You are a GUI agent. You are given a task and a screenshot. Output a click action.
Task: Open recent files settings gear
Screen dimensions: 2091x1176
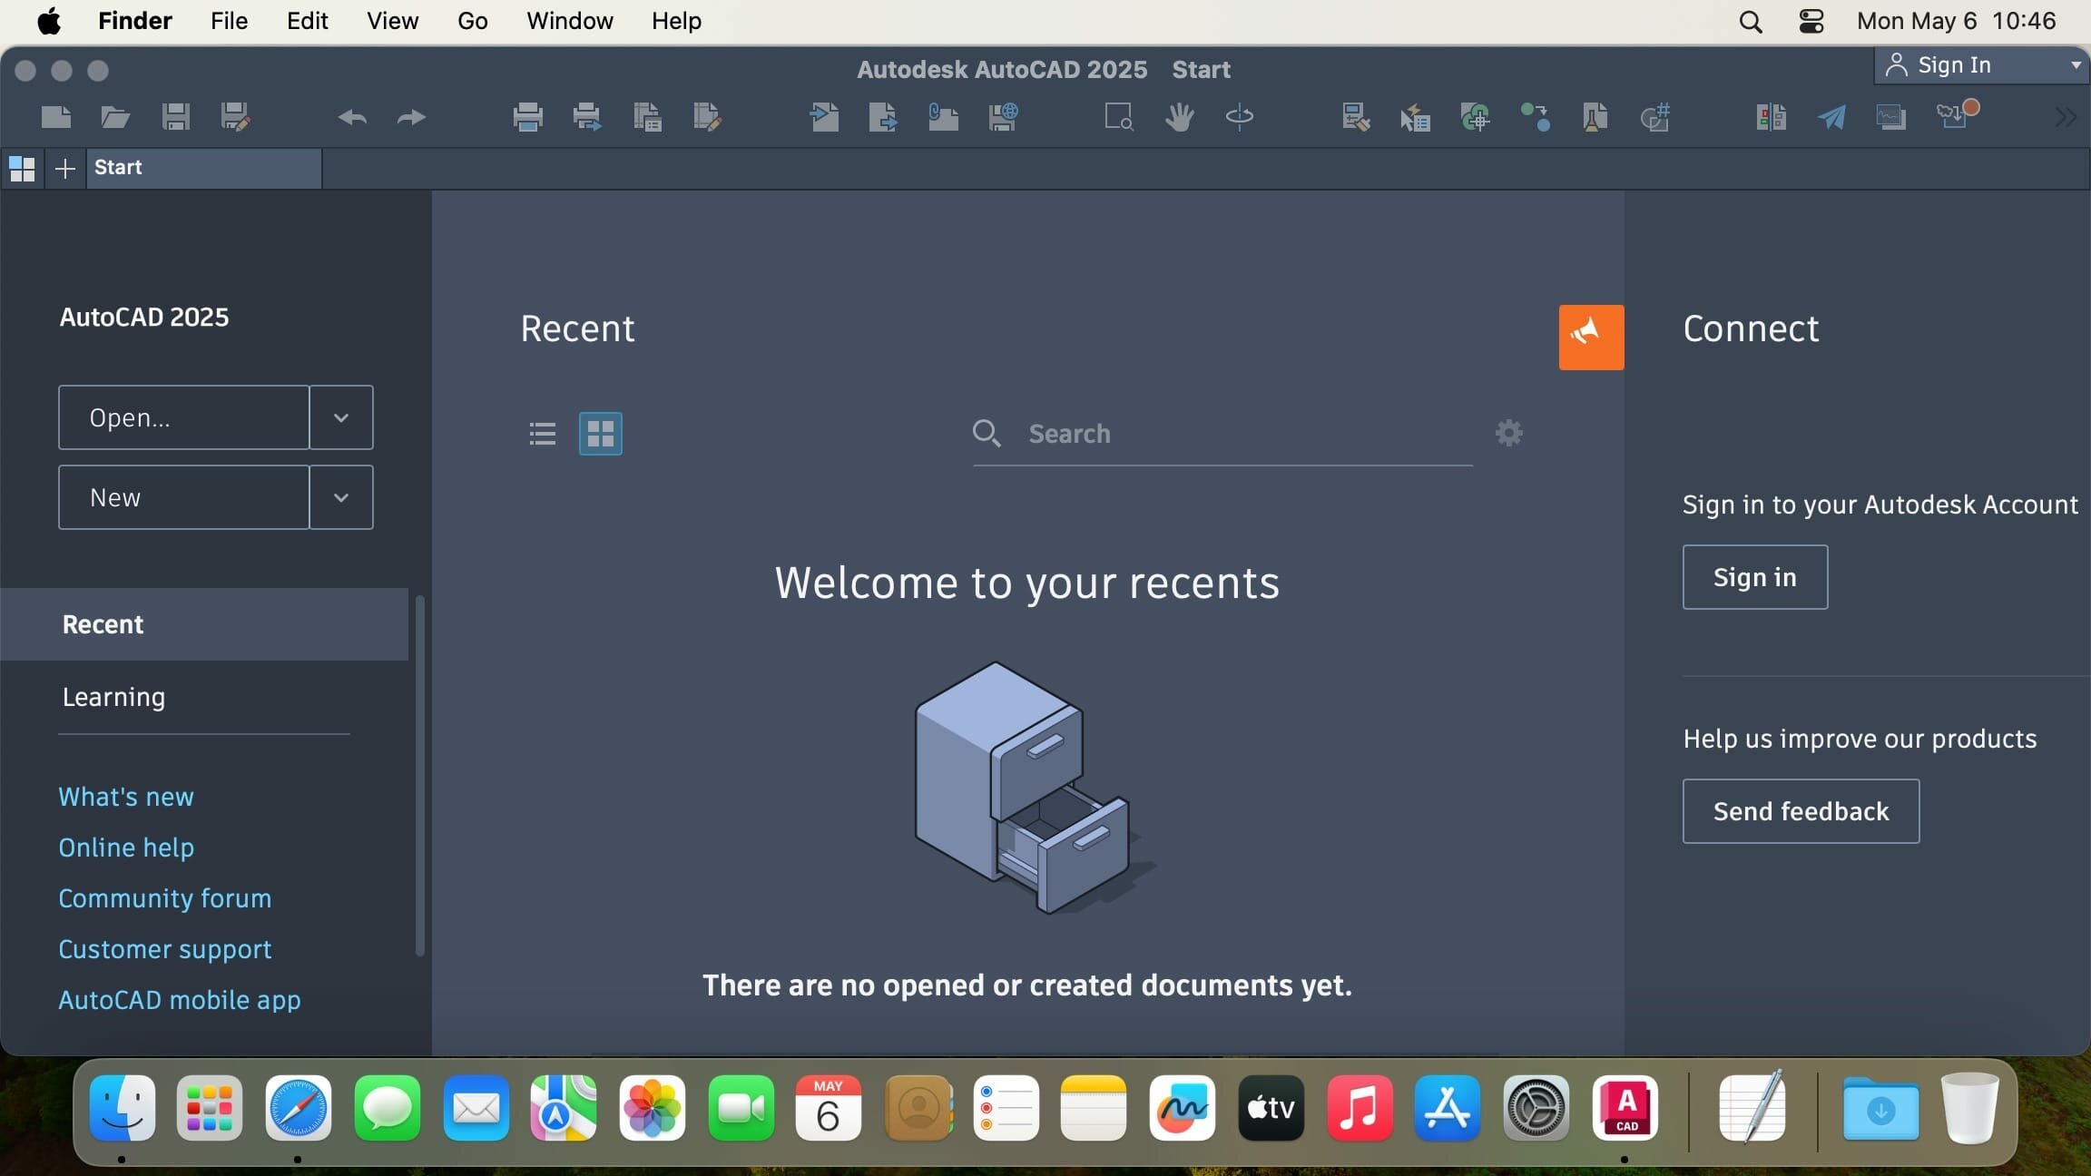tap(1509, 433)
